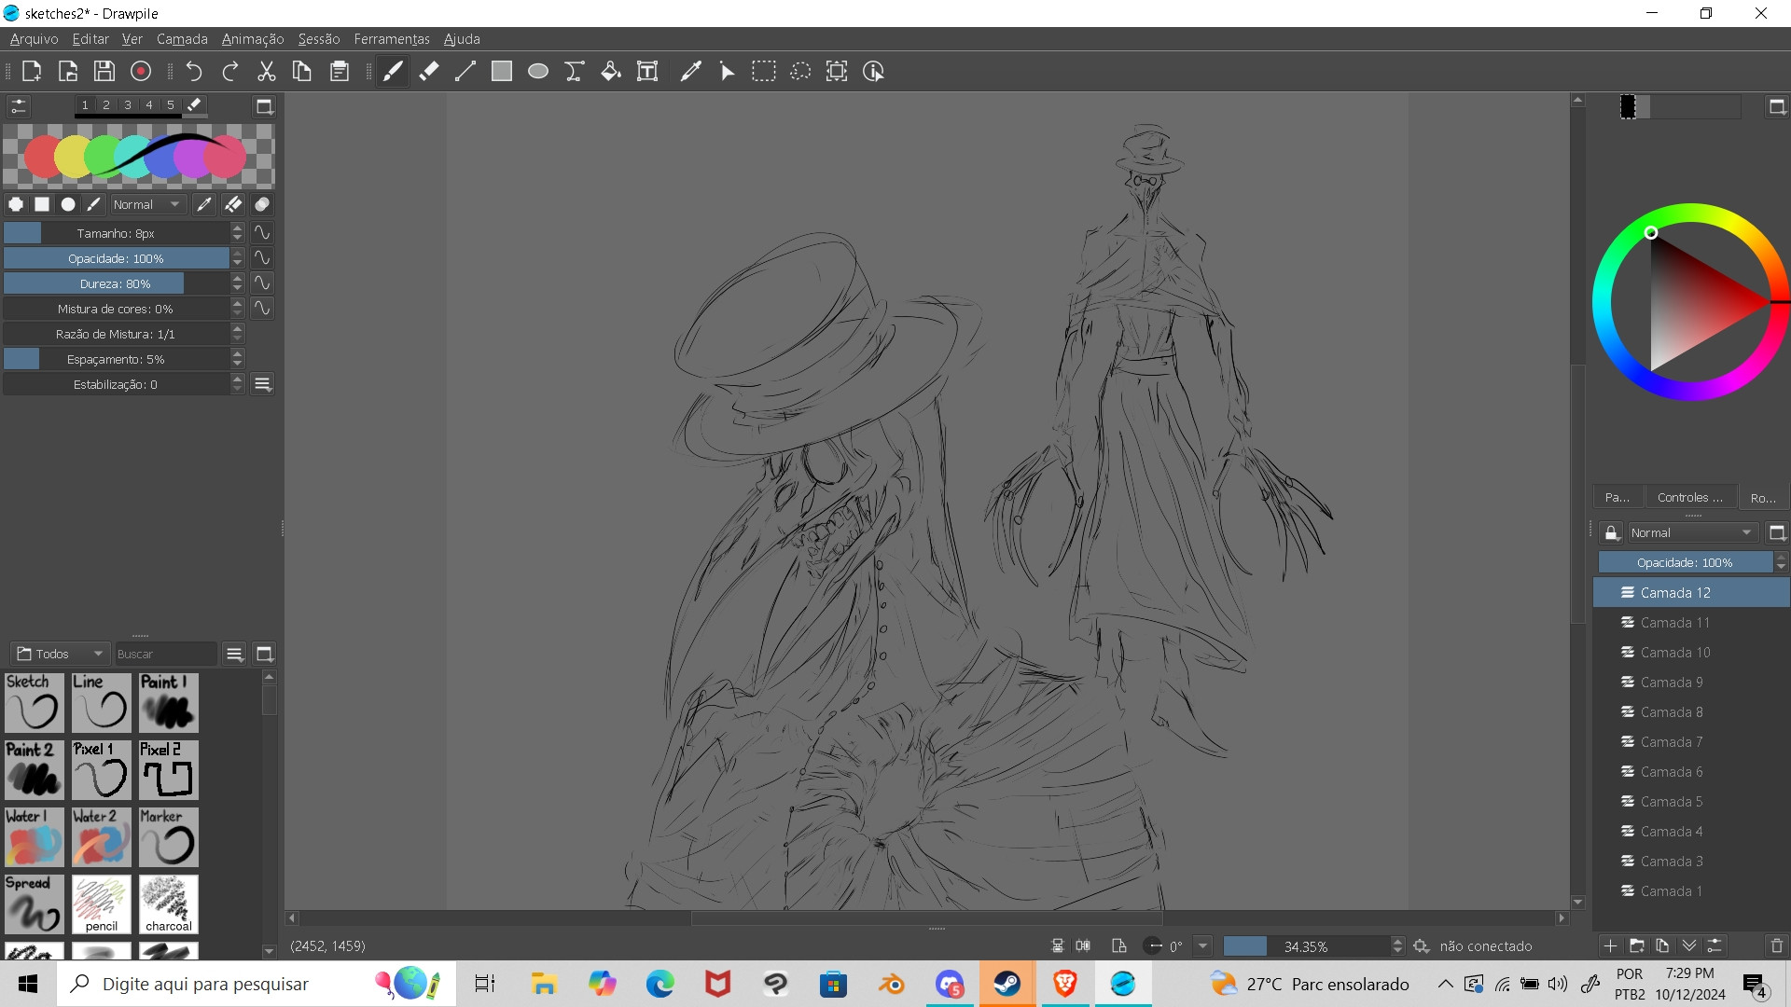The height and width of the screenshot is (1007, 1791).
Task: Click the duplicate layer icon
Action: tap(1662, 945)
